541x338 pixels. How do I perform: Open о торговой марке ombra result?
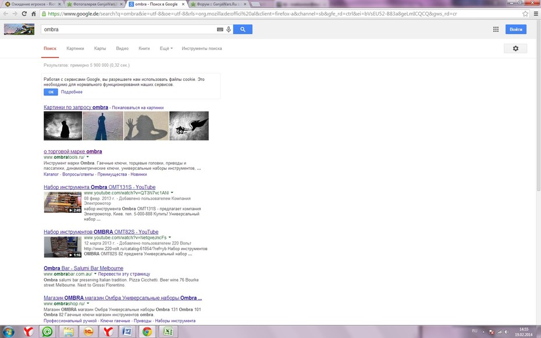[x=73, y=151]
